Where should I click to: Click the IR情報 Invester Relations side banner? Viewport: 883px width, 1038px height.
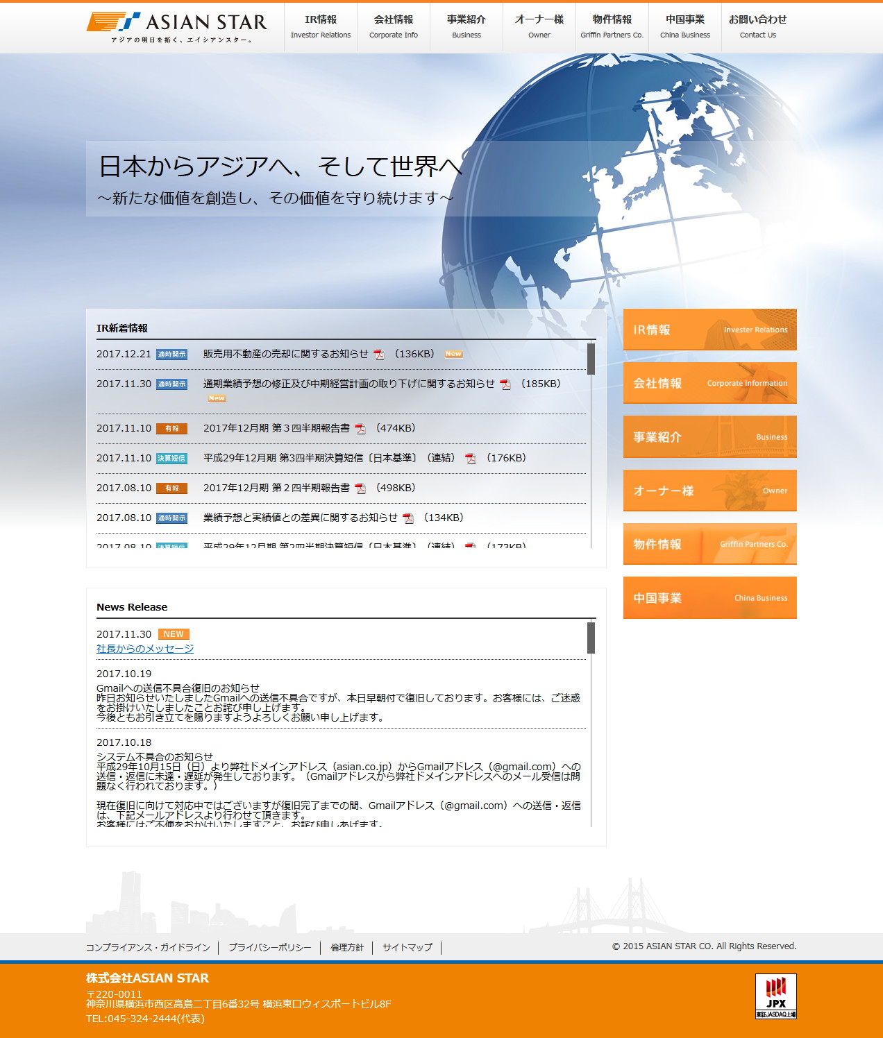coord(710,330)
